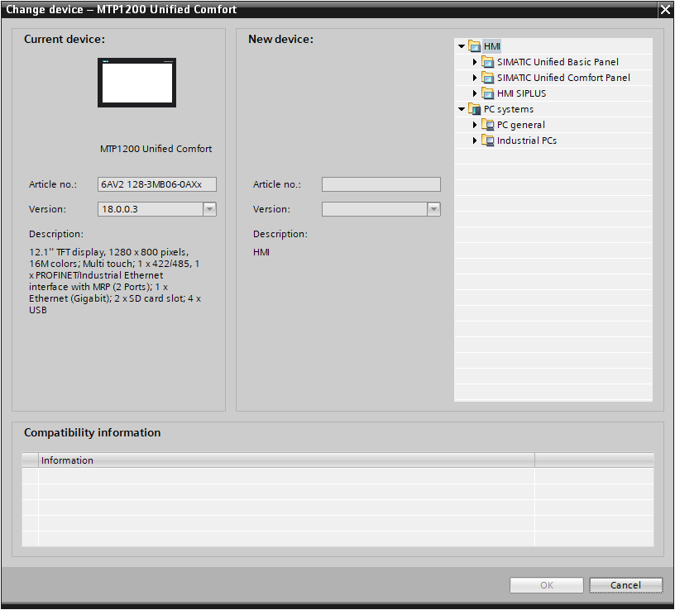
Task: Click the OK button
Action: (x=546, y=585)
